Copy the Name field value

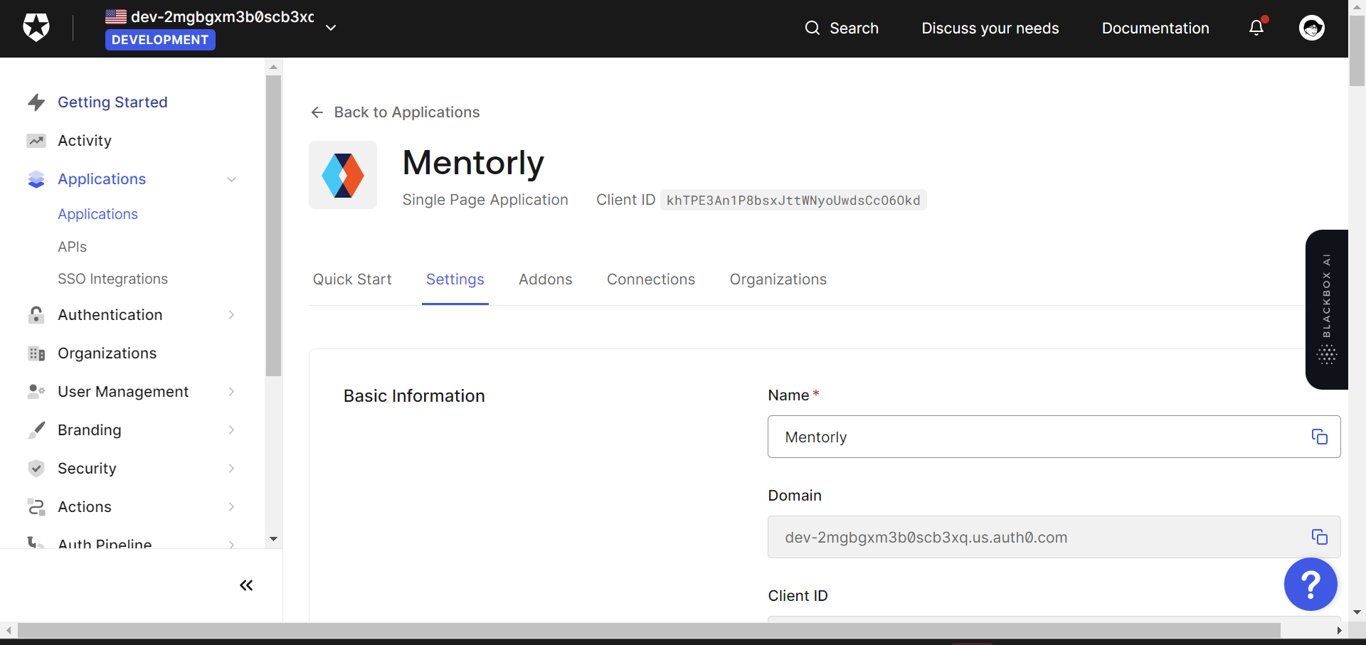(1319, 437)
